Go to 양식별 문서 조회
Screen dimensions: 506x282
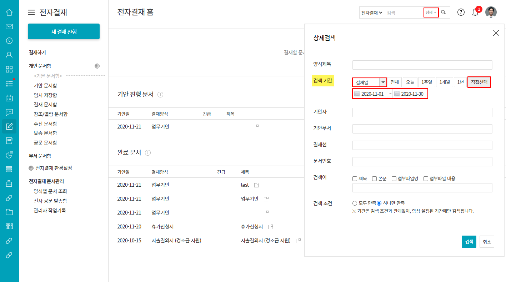pos(50,191)
